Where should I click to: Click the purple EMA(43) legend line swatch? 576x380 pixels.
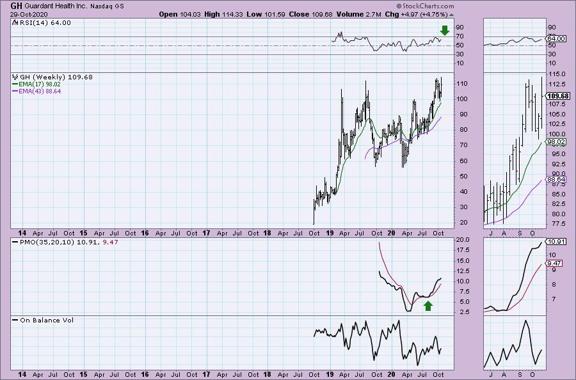[15, 91]
